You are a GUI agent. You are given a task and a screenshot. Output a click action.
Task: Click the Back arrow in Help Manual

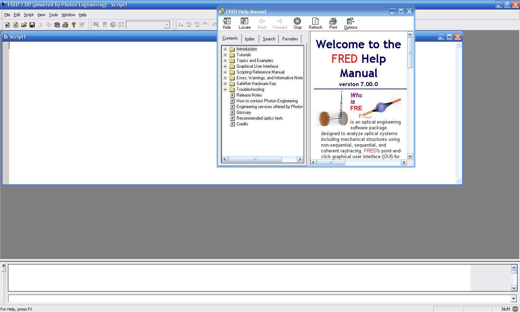coord(262,24)
